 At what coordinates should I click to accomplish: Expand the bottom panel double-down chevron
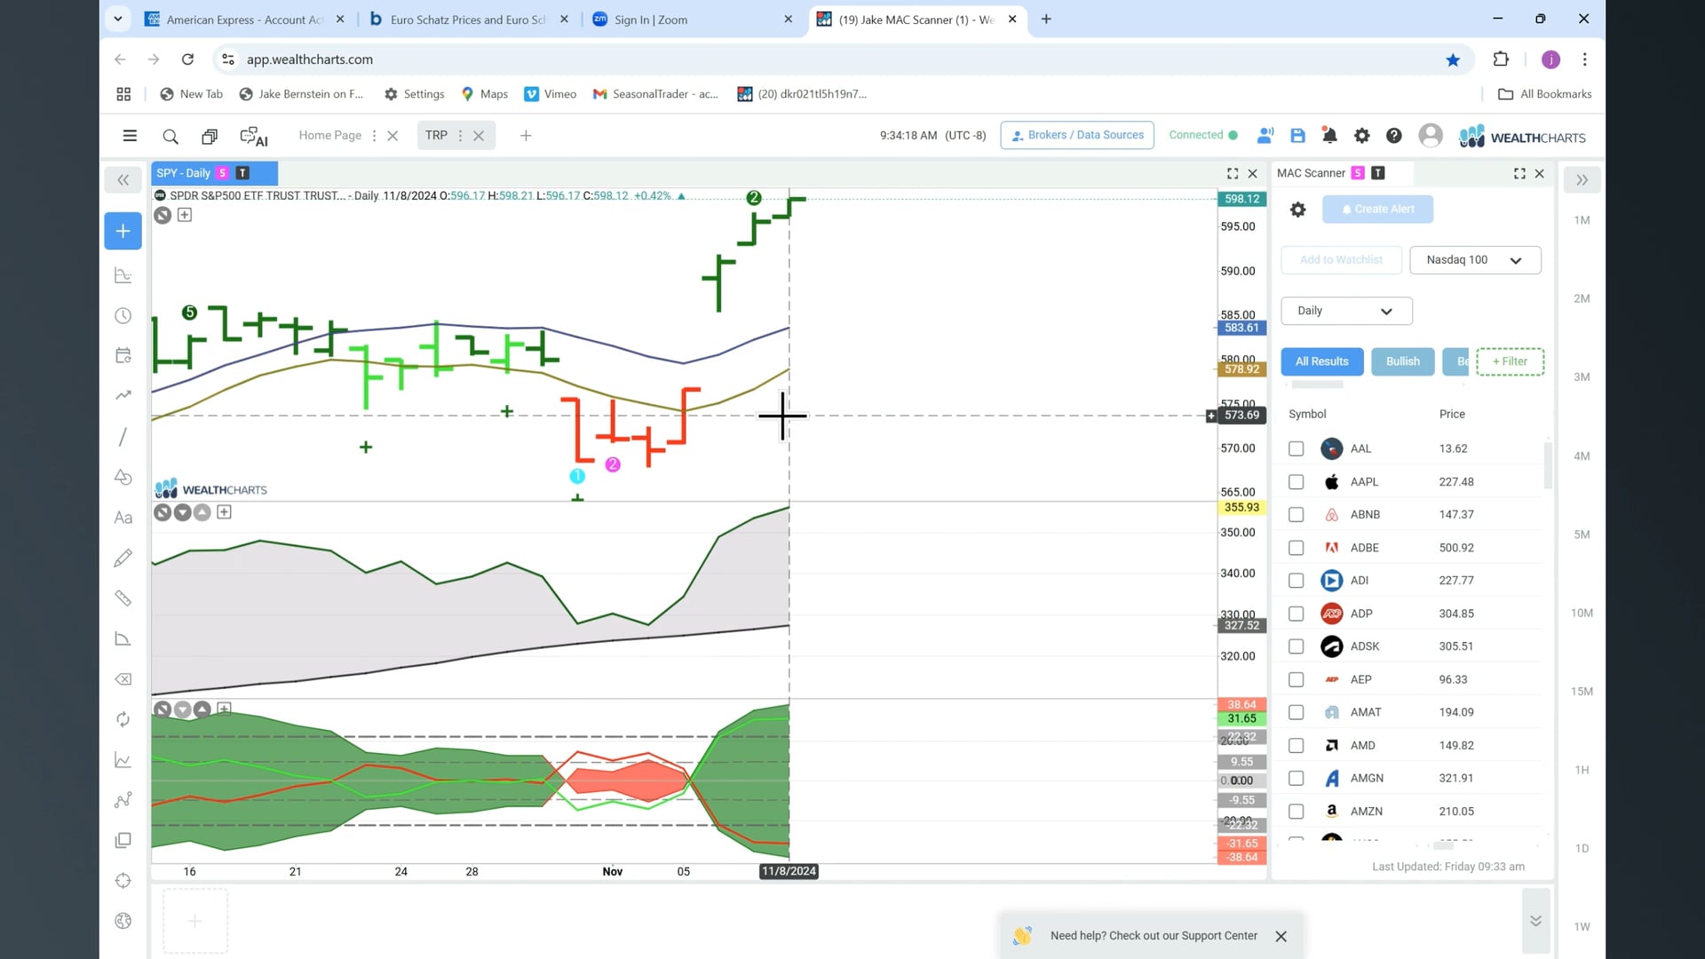point(1535,921)
